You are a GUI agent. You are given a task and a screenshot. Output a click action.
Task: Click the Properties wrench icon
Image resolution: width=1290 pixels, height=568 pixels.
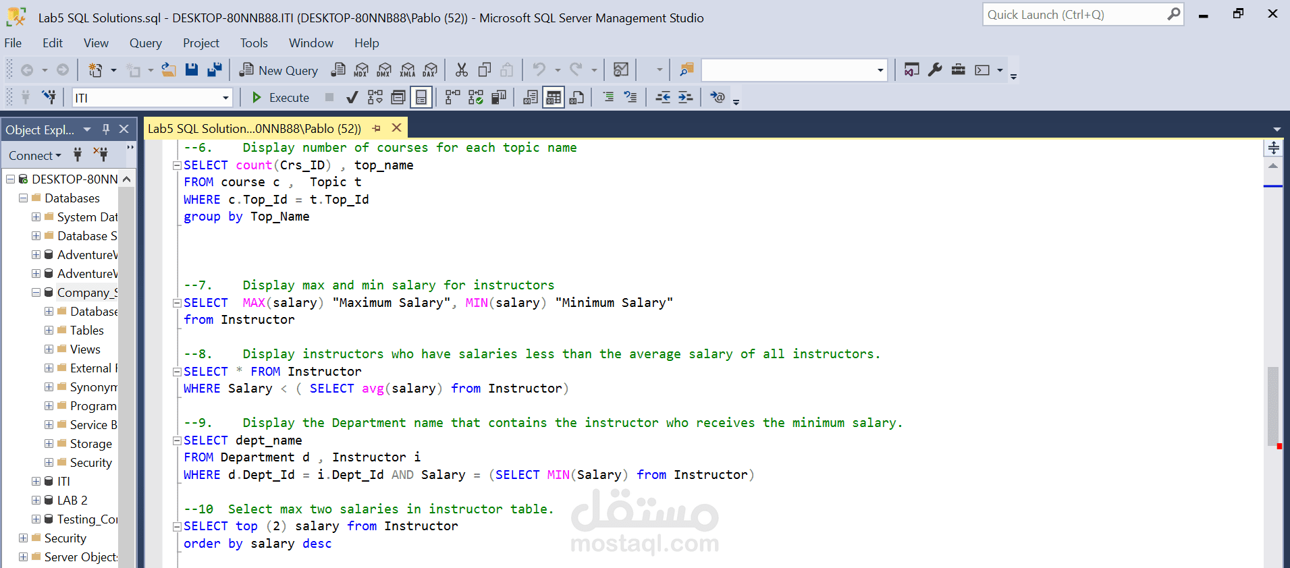tap(935, 70)
